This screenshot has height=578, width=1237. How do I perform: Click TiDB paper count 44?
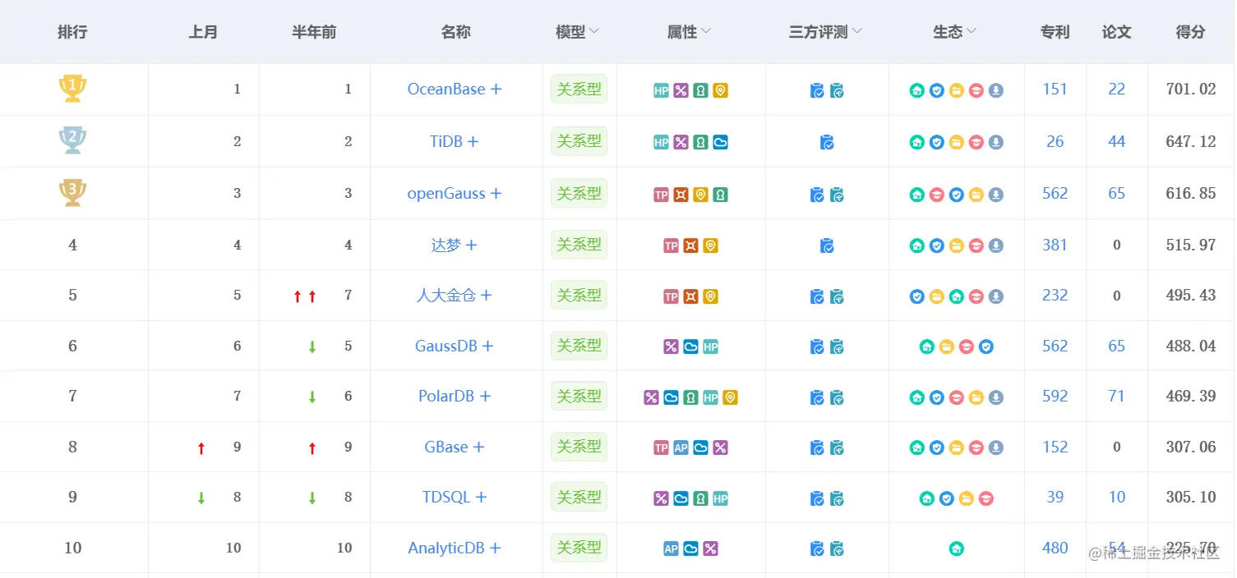click(1116, 141)
